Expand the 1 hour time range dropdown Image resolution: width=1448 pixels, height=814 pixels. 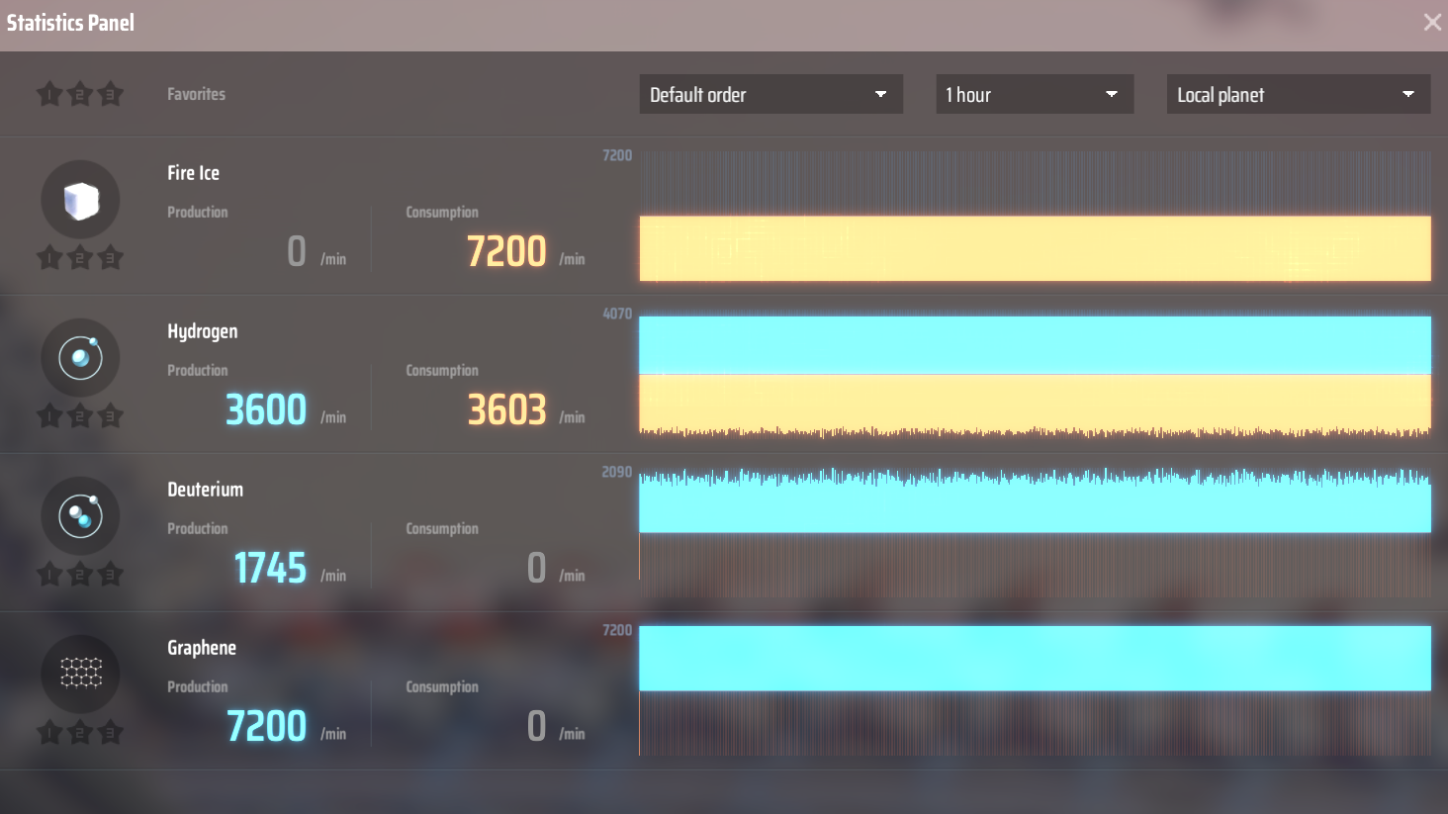click(x=1034, y=95)
